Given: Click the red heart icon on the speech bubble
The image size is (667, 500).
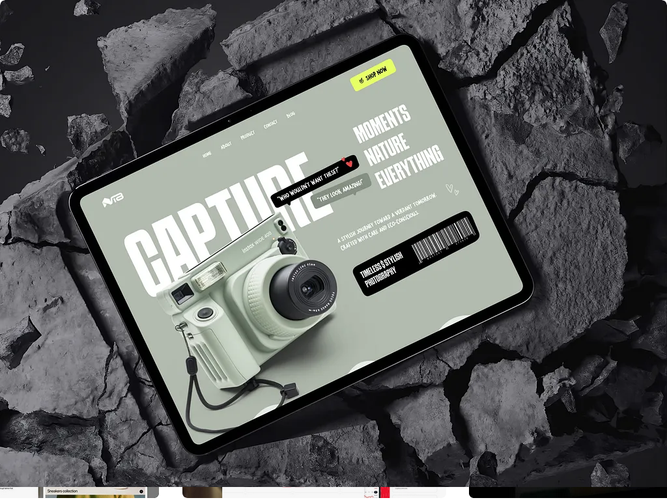Looking at the screenshot, I should pyautogui.click(x=348, y=163).
